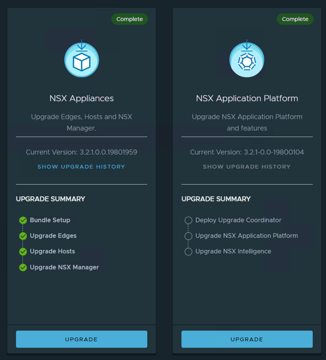Screen dimensions: 326x360
Task: Click the empty circle beside Deploy Upgrade Coordinator
Action: (x=188, y=220)
